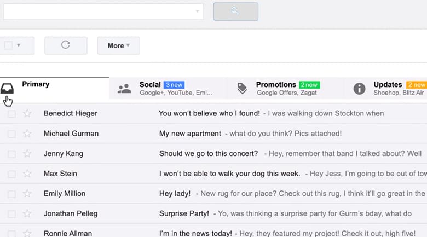Click the Primary inbox tray icon

[7, 88]
